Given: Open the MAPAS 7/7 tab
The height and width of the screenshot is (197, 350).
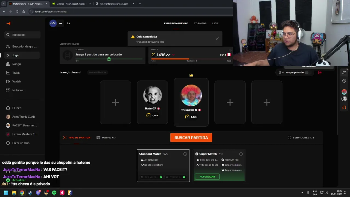Looking at the screenshot, I should coord(106,138).
